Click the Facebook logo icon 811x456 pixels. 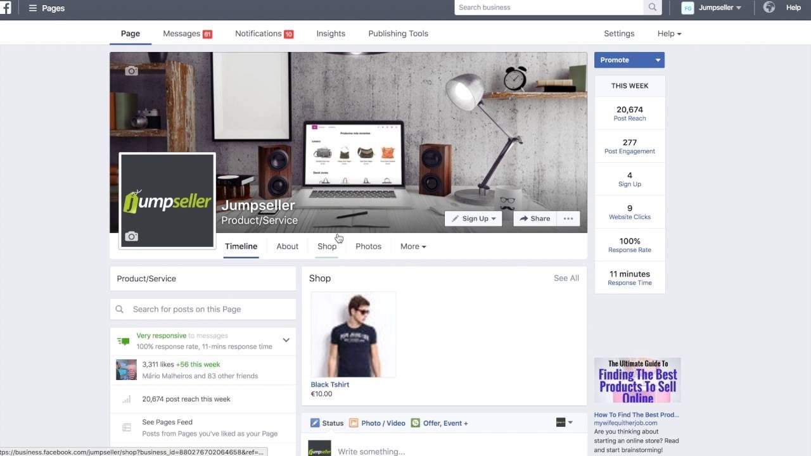pyautogui.click(x=5, y=8)
